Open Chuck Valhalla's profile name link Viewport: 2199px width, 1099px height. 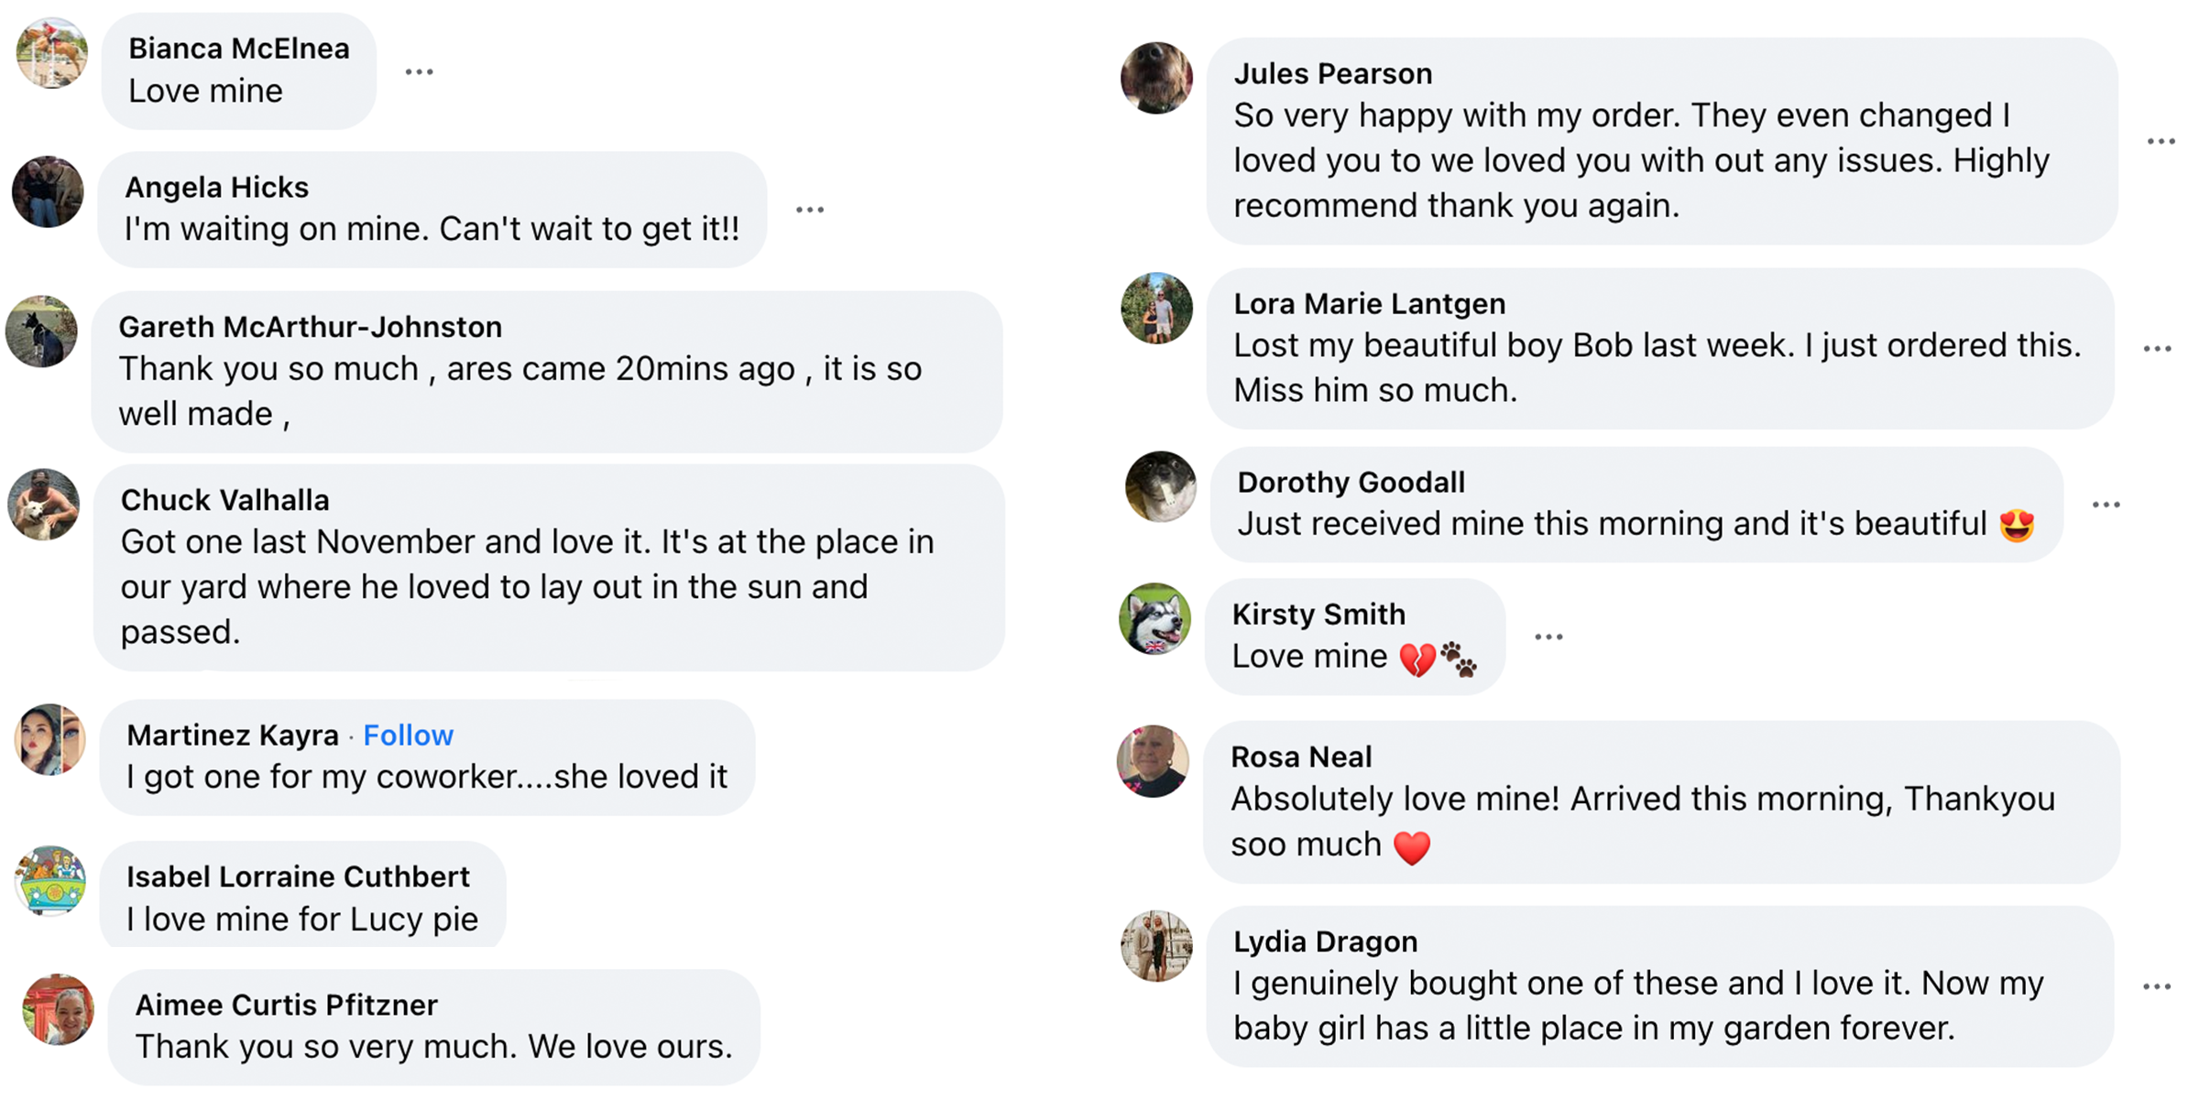tap(224, 500)
